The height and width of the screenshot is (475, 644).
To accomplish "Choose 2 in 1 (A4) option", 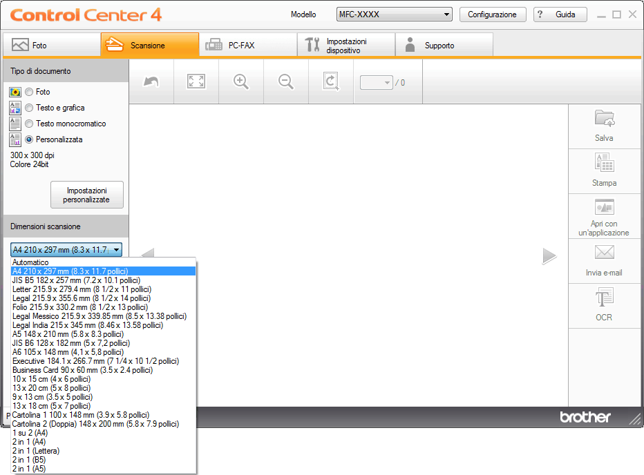I will click(x=103, y=442).
